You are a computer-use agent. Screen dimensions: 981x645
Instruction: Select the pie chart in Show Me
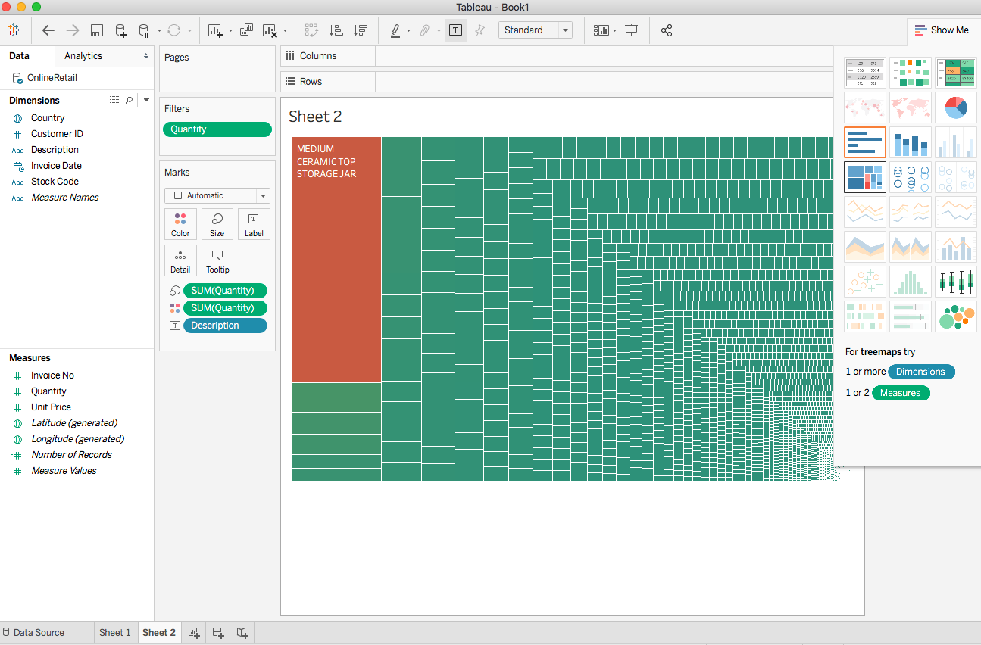pyautogui.click(x=955, y=107)
